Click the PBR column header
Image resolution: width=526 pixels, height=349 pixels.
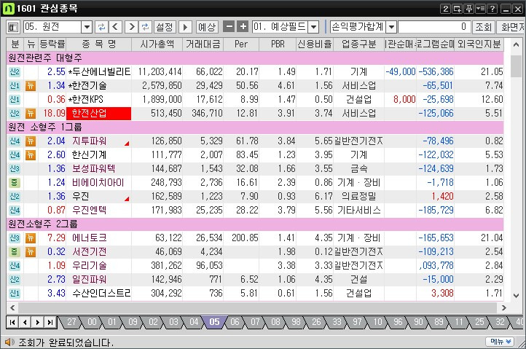pyautogui.click(x=278, y=44)
